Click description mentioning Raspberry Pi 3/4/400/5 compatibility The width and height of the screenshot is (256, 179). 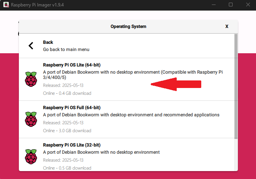133,75
